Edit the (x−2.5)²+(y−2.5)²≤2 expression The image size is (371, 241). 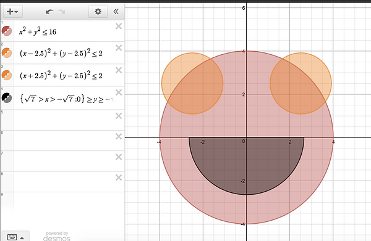coord(61,53)
